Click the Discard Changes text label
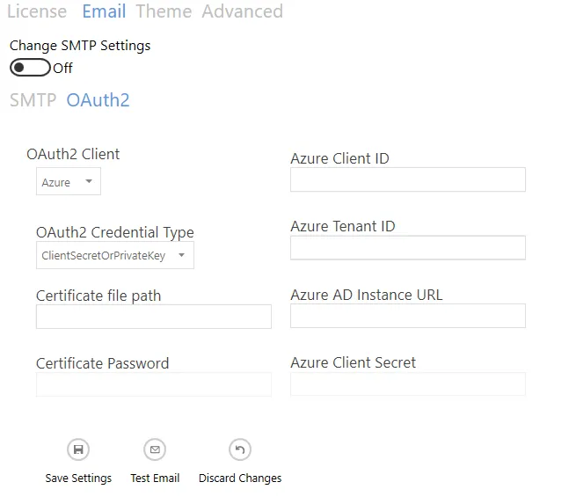 point(240,478)
